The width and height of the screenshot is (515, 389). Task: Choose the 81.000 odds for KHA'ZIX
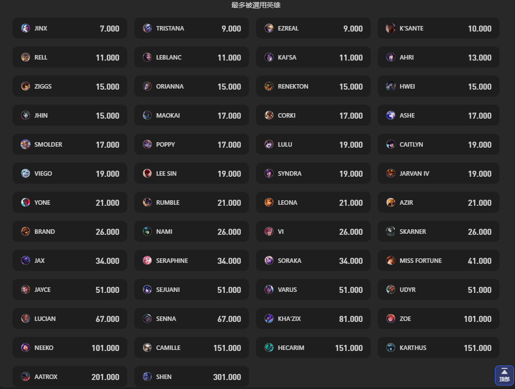pyautogui.click(x=351, y=319)
